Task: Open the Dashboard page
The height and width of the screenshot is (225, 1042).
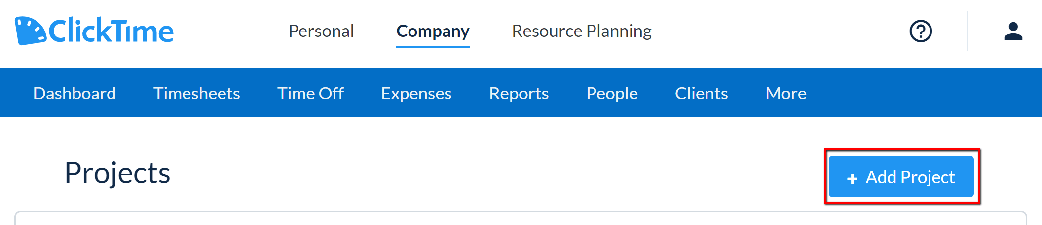Action: (74, 93)
